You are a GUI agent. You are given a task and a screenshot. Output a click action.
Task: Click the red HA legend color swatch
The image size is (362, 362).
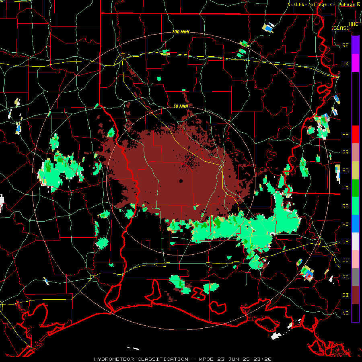tap(355, 134)
